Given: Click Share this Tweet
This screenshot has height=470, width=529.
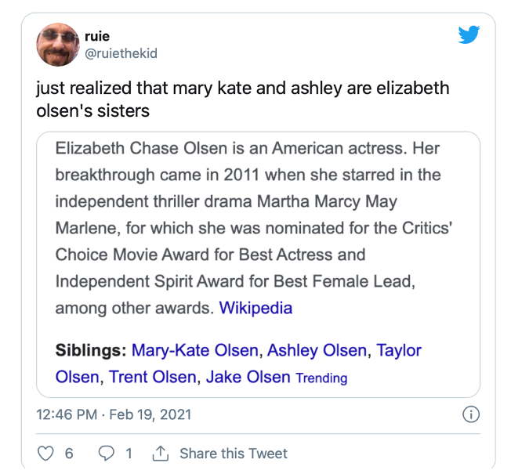Looking at the screenshot, I should click(234, 453).
